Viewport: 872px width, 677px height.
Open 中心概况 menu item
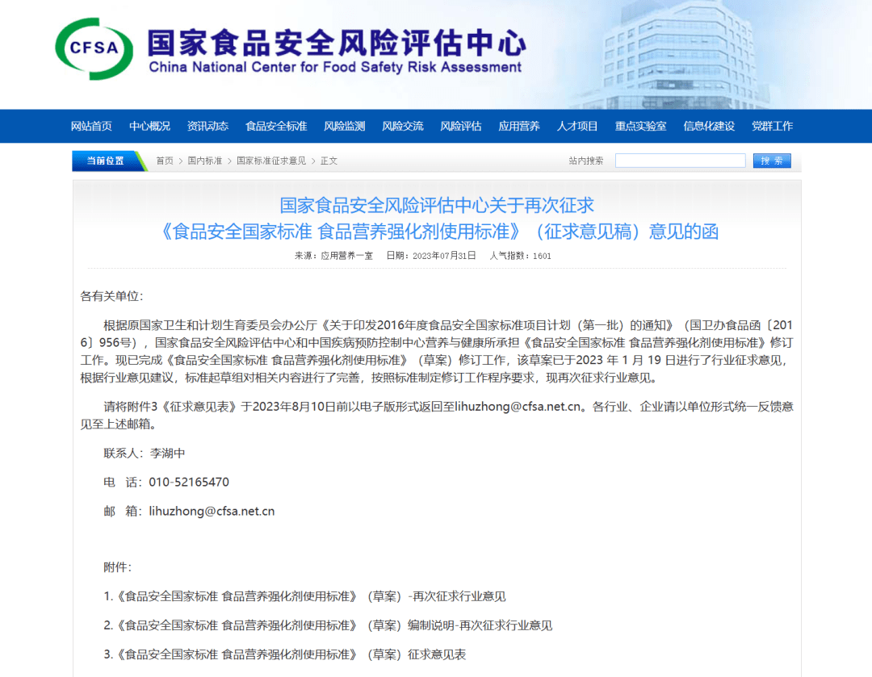(149, 126)
